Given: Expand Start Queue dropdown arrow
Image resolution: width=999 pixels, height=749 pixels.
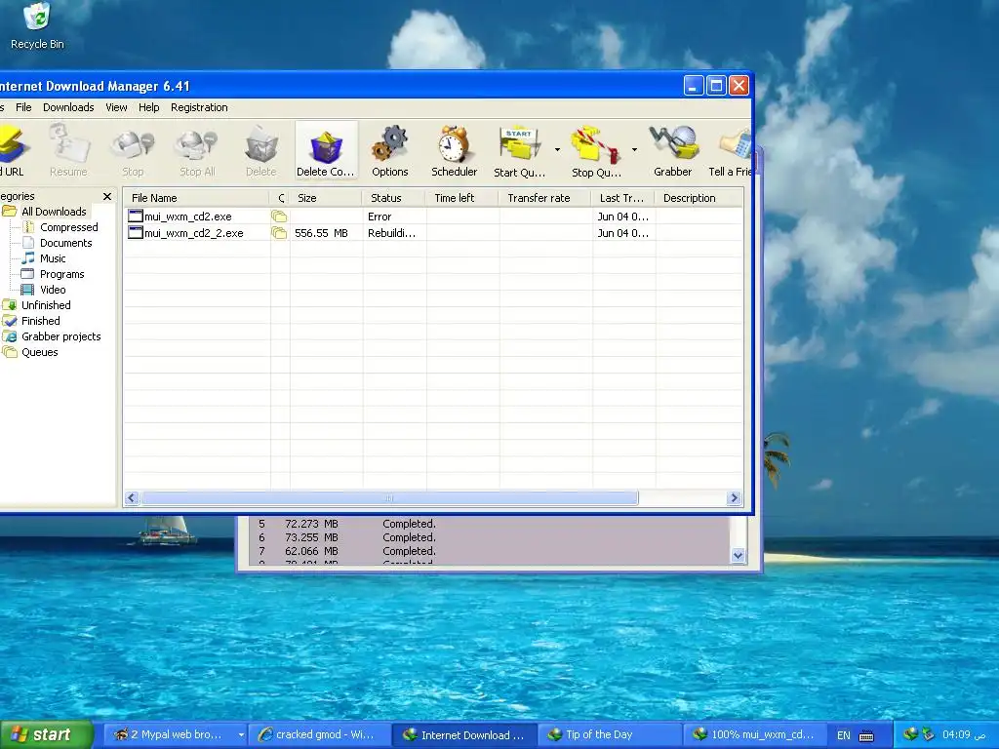Looking at the screenshot, I should [557, 150].
